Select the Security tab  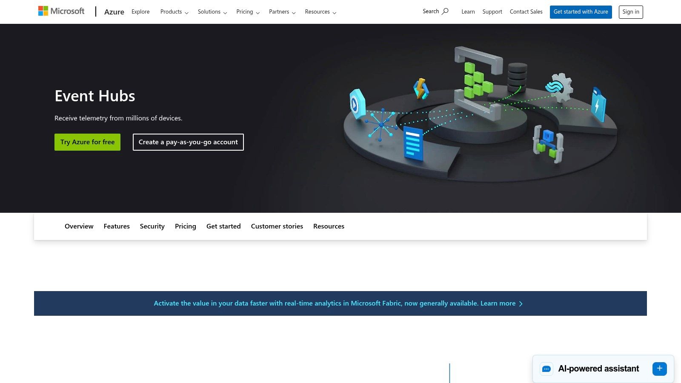(x=152, y=226)
